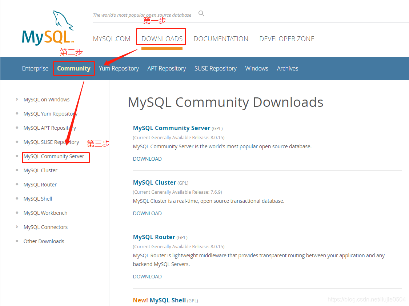Open MySQL Community Server sidebar link

pyautogui.click(x=54, y=156)
